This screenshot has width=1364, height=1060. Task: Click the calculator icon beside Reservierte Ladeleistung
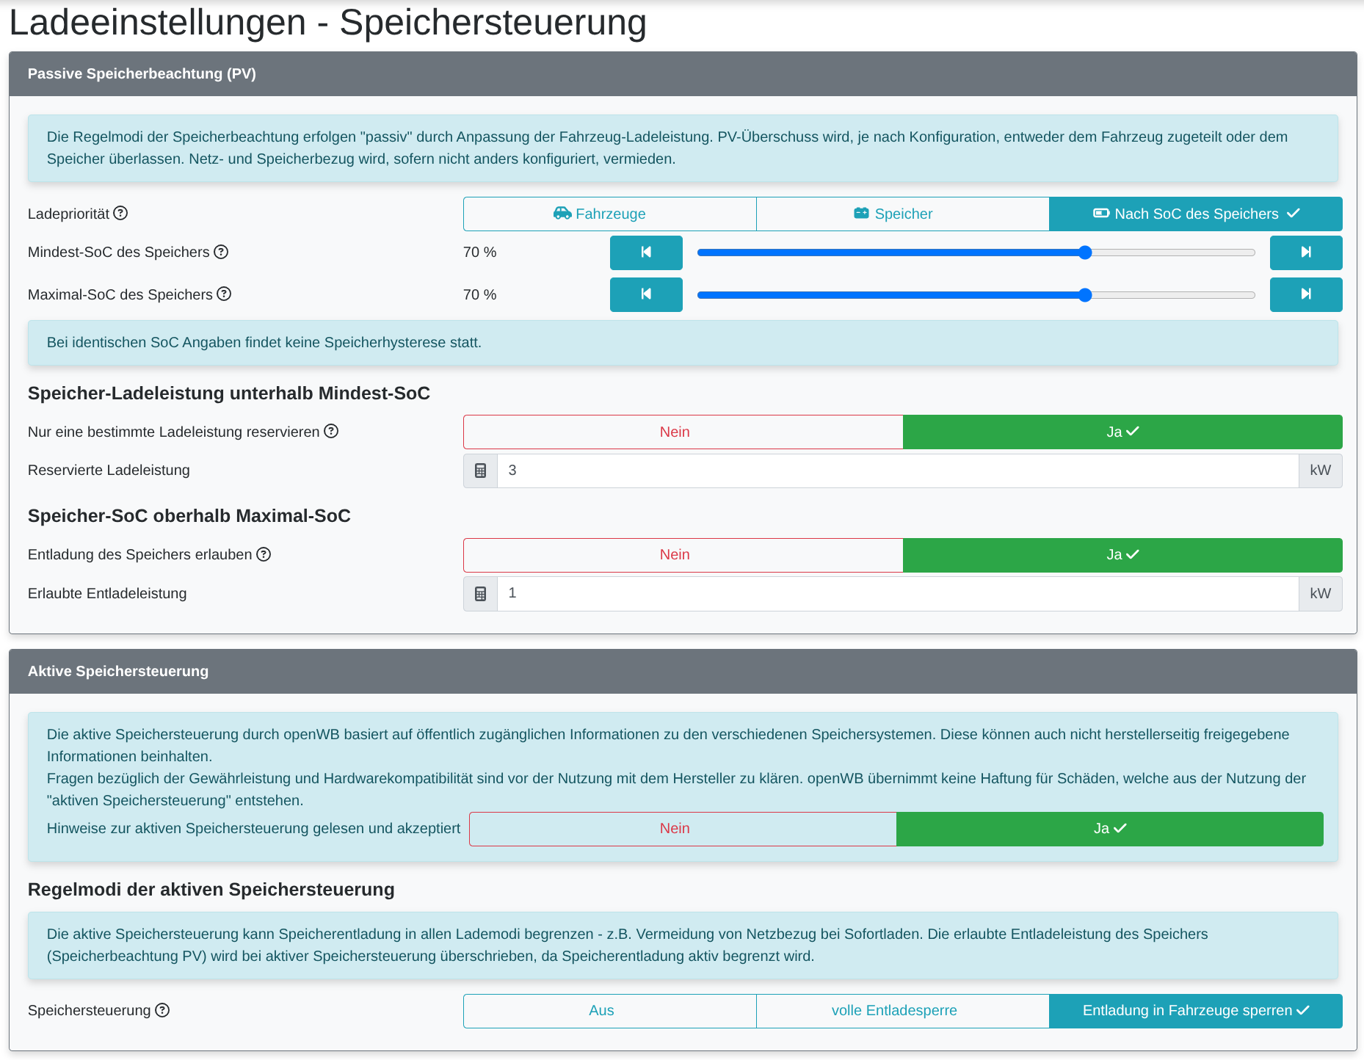tap(480, 471)
